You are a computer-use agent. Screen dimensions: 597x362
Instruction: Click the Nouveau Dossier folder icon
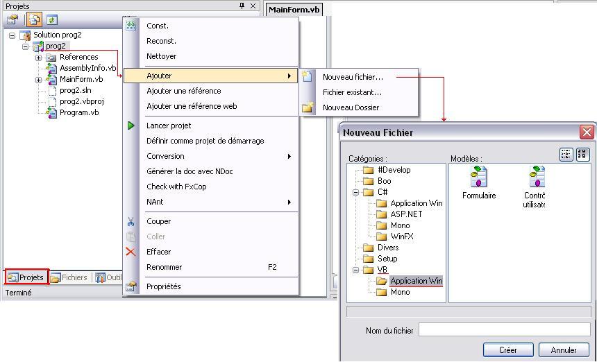(x=308, y=107)
